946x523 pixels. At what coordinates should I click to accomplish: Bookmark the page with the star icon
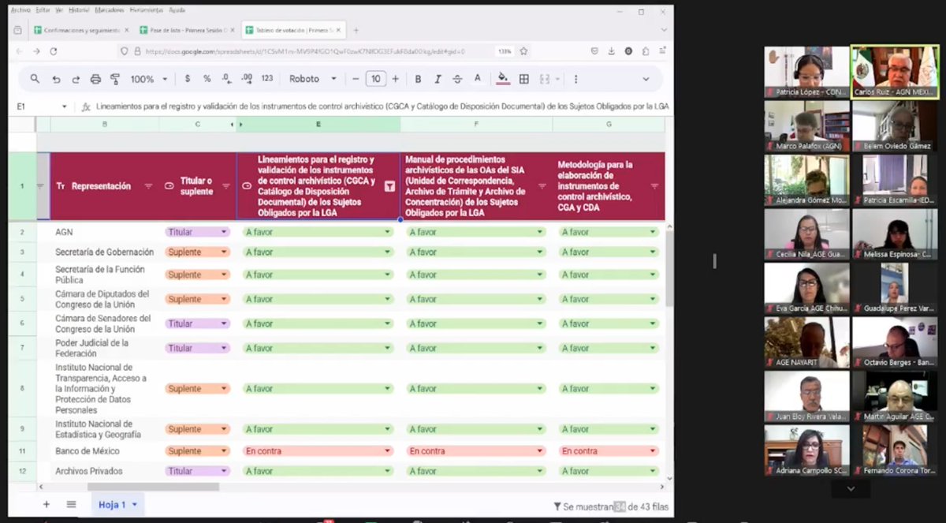point(523,51)
